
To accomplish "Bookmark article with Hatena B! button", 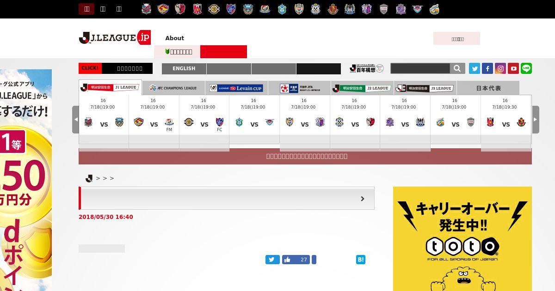I will 361,260.
